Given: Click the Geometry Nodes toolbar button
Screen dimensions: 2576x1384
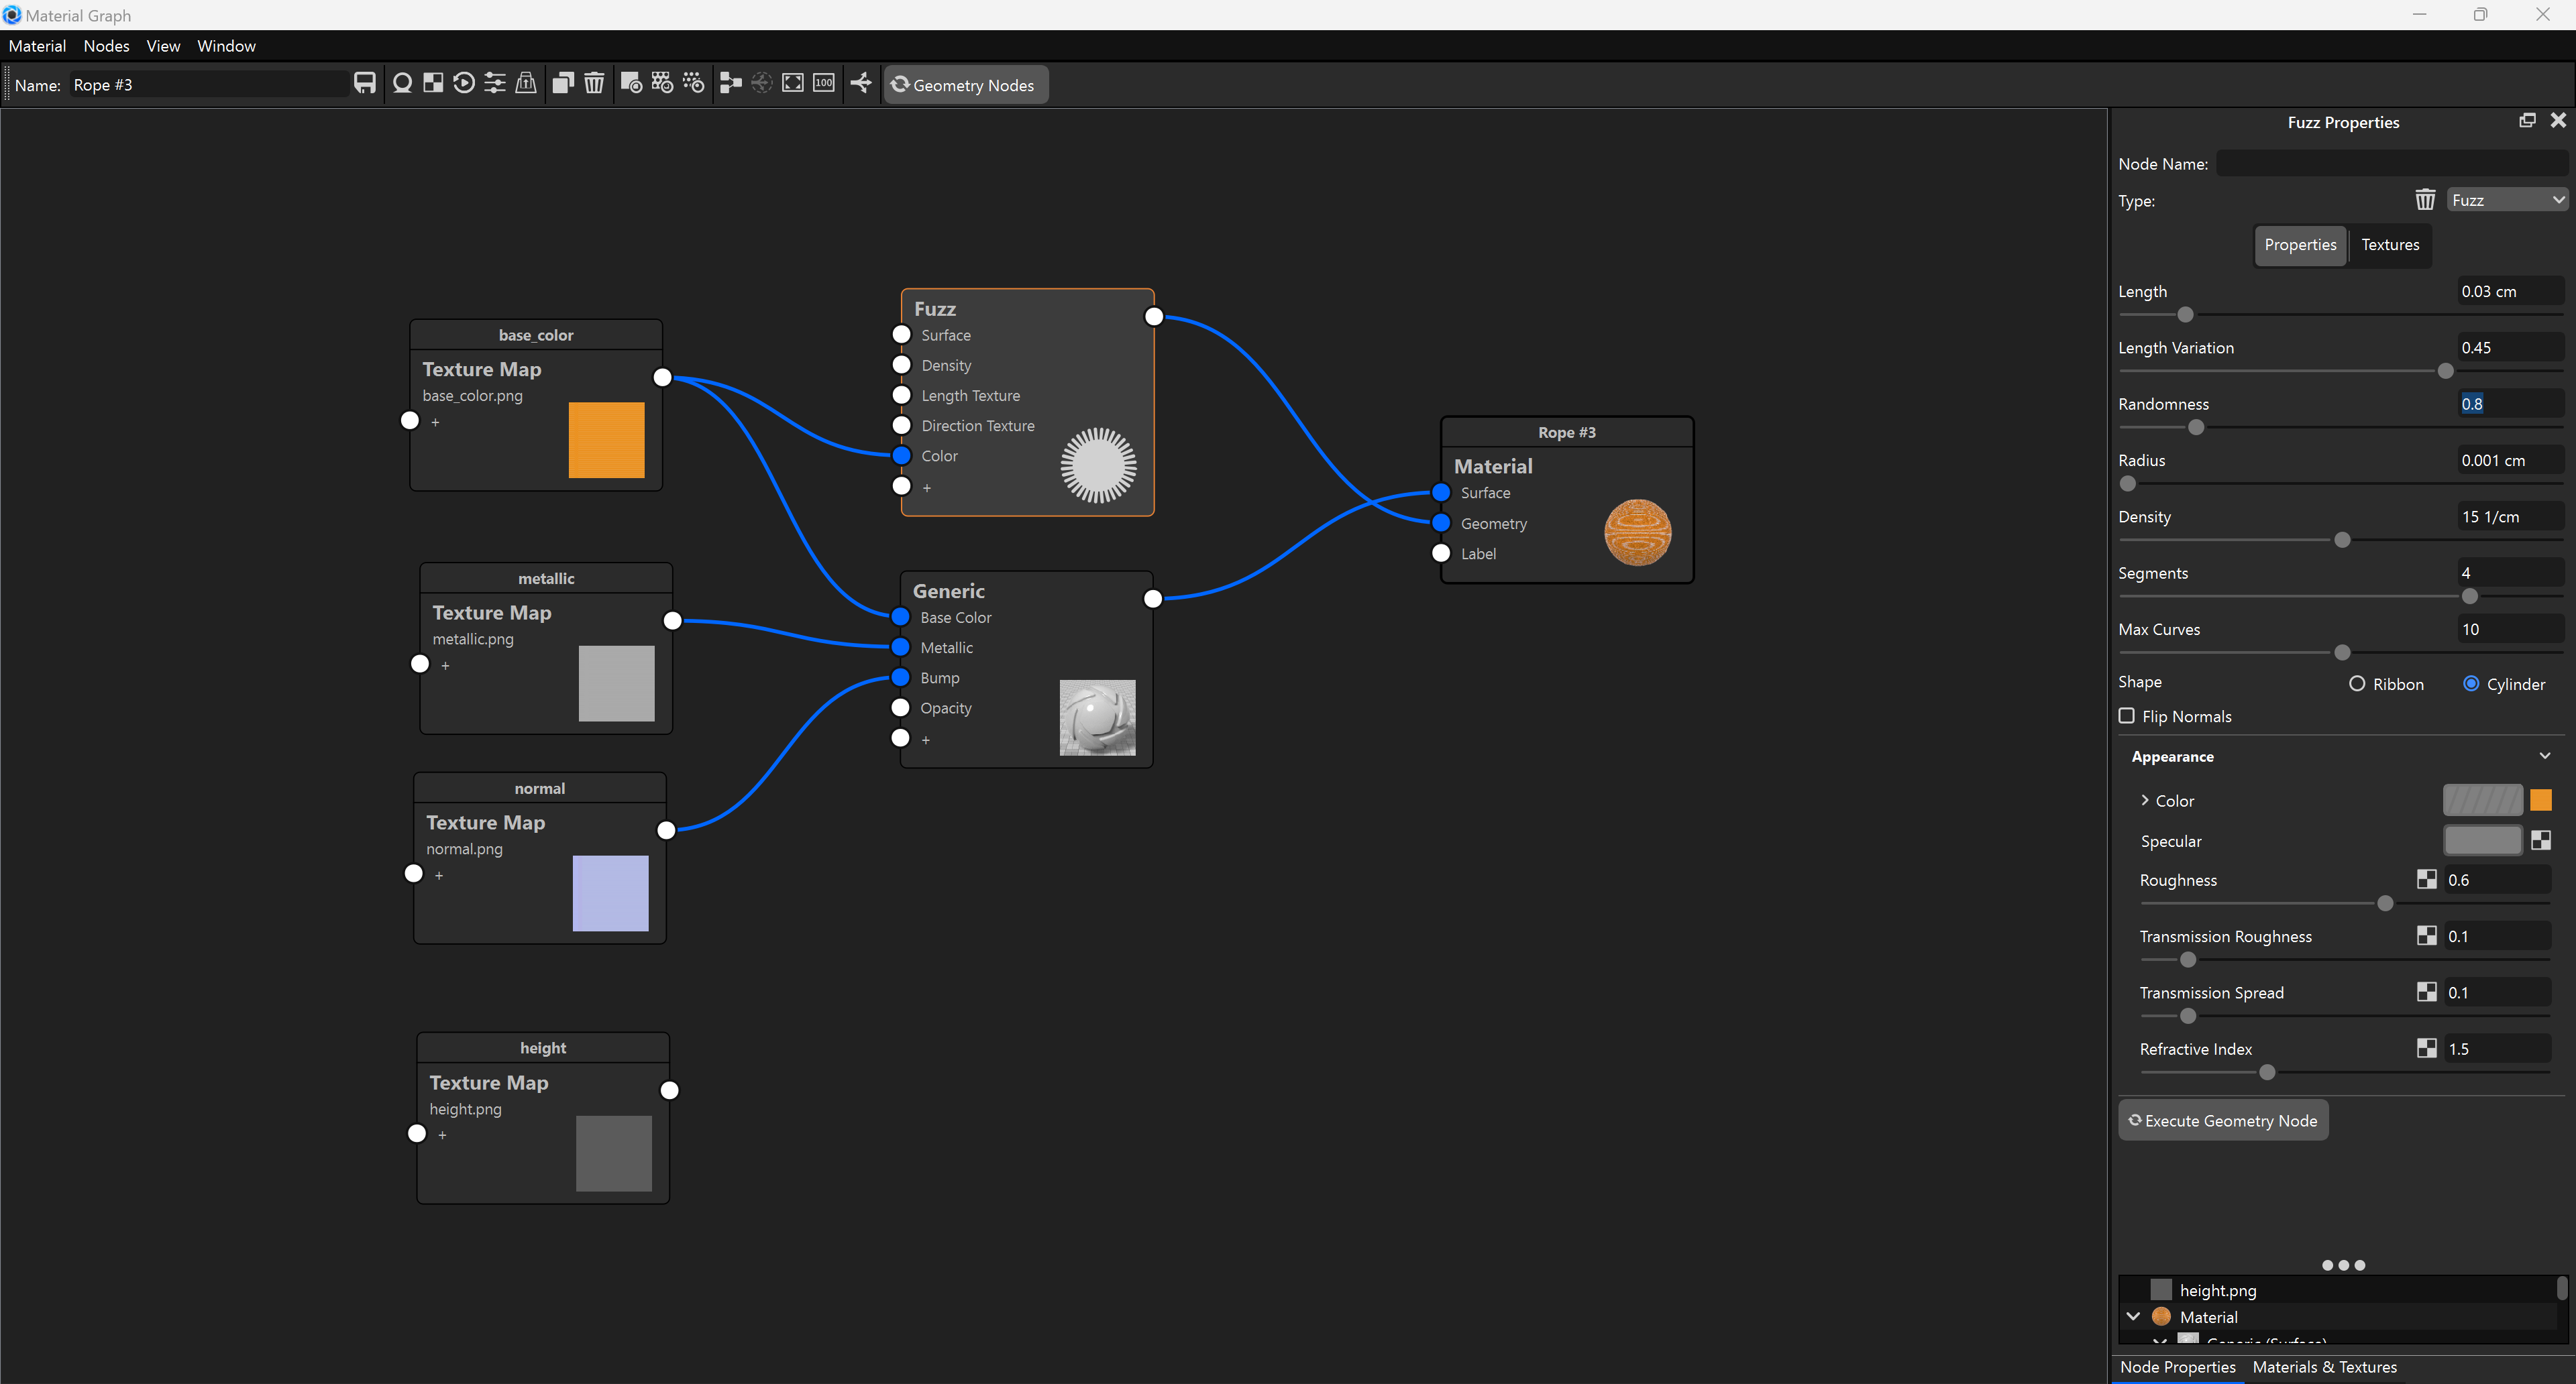Looking at the screenshot, I should click(x=964, y=85).
